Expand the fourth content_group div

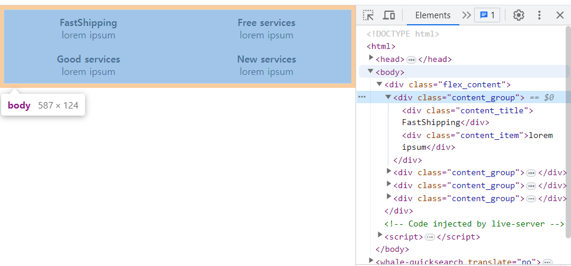click(x=389, y=197)
